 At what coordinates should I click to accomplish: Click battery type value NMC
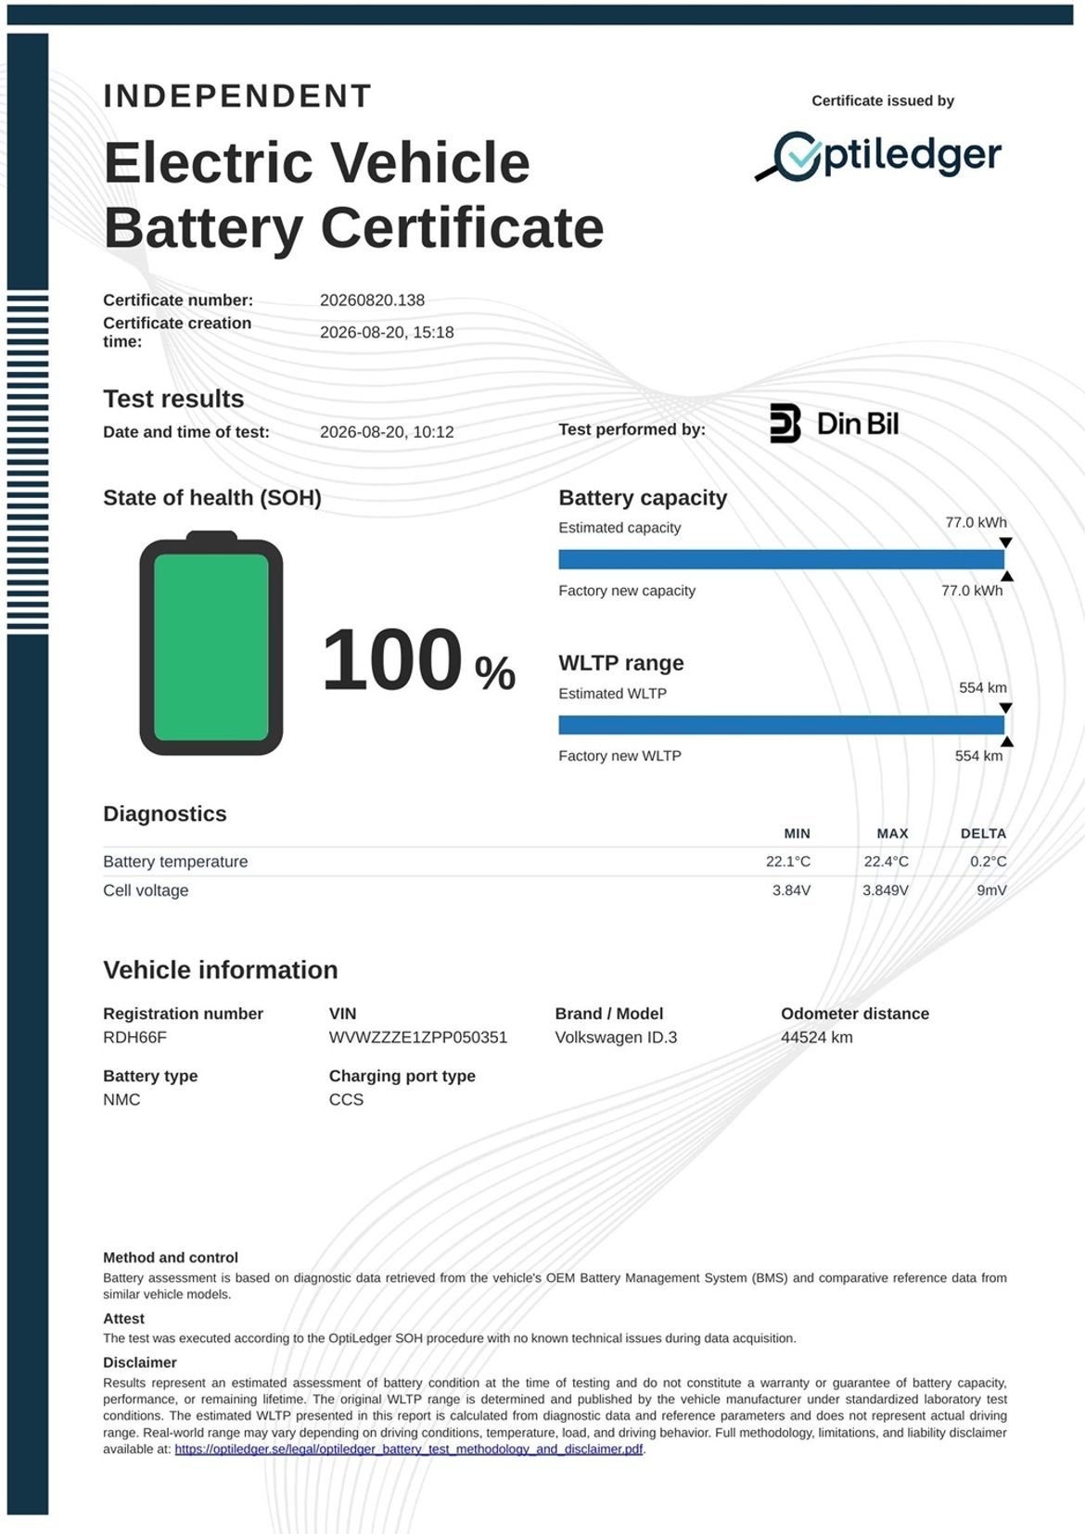tap(121, 1100)
